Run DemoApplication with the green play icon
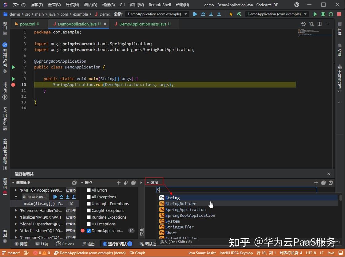This screenshot has width=345, height=257. coord(315,14)
